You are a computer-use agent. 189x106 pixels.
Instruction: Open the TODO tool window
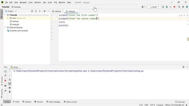[x=16, y=102]
